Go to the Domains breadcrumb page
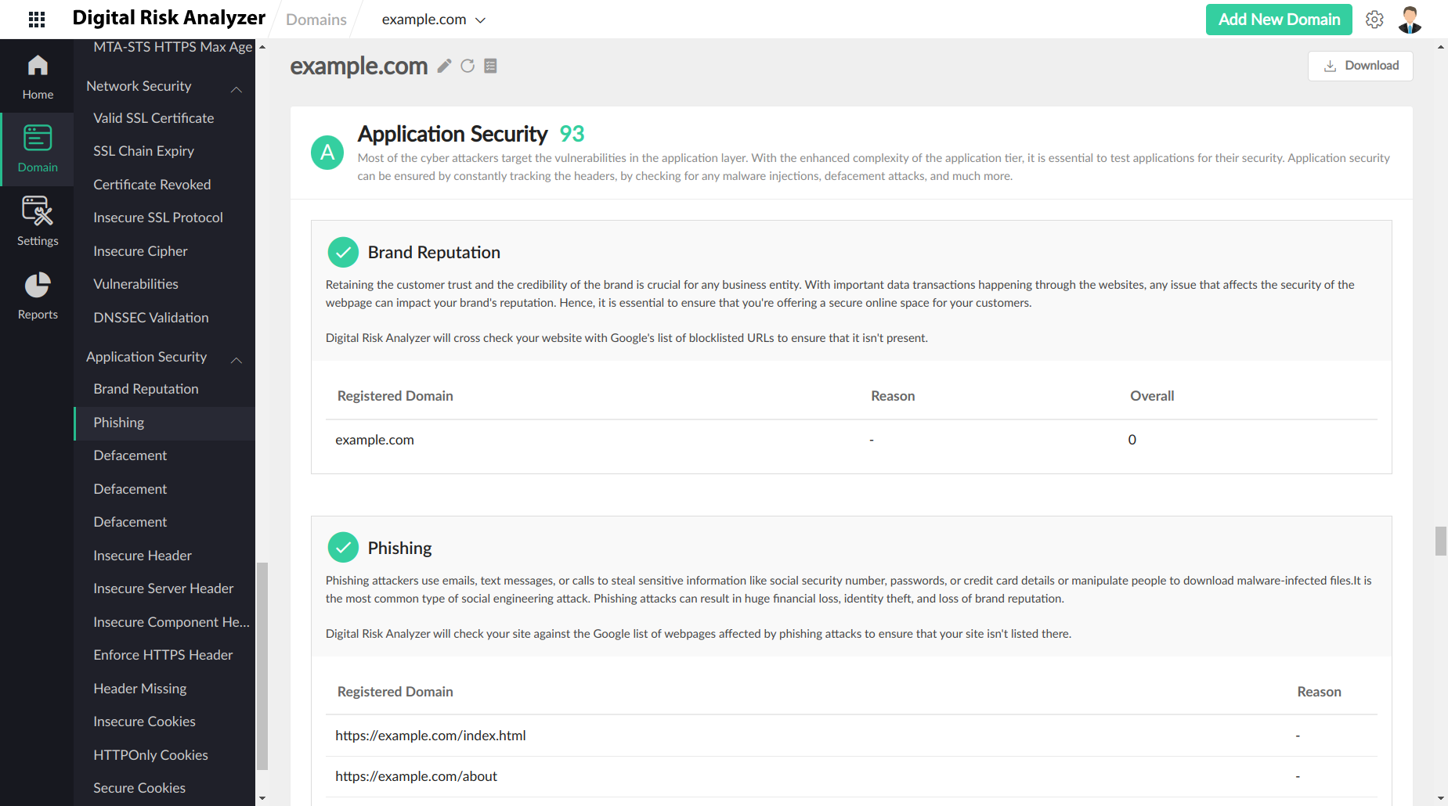 pyautogui.click(x=316, y=19)
